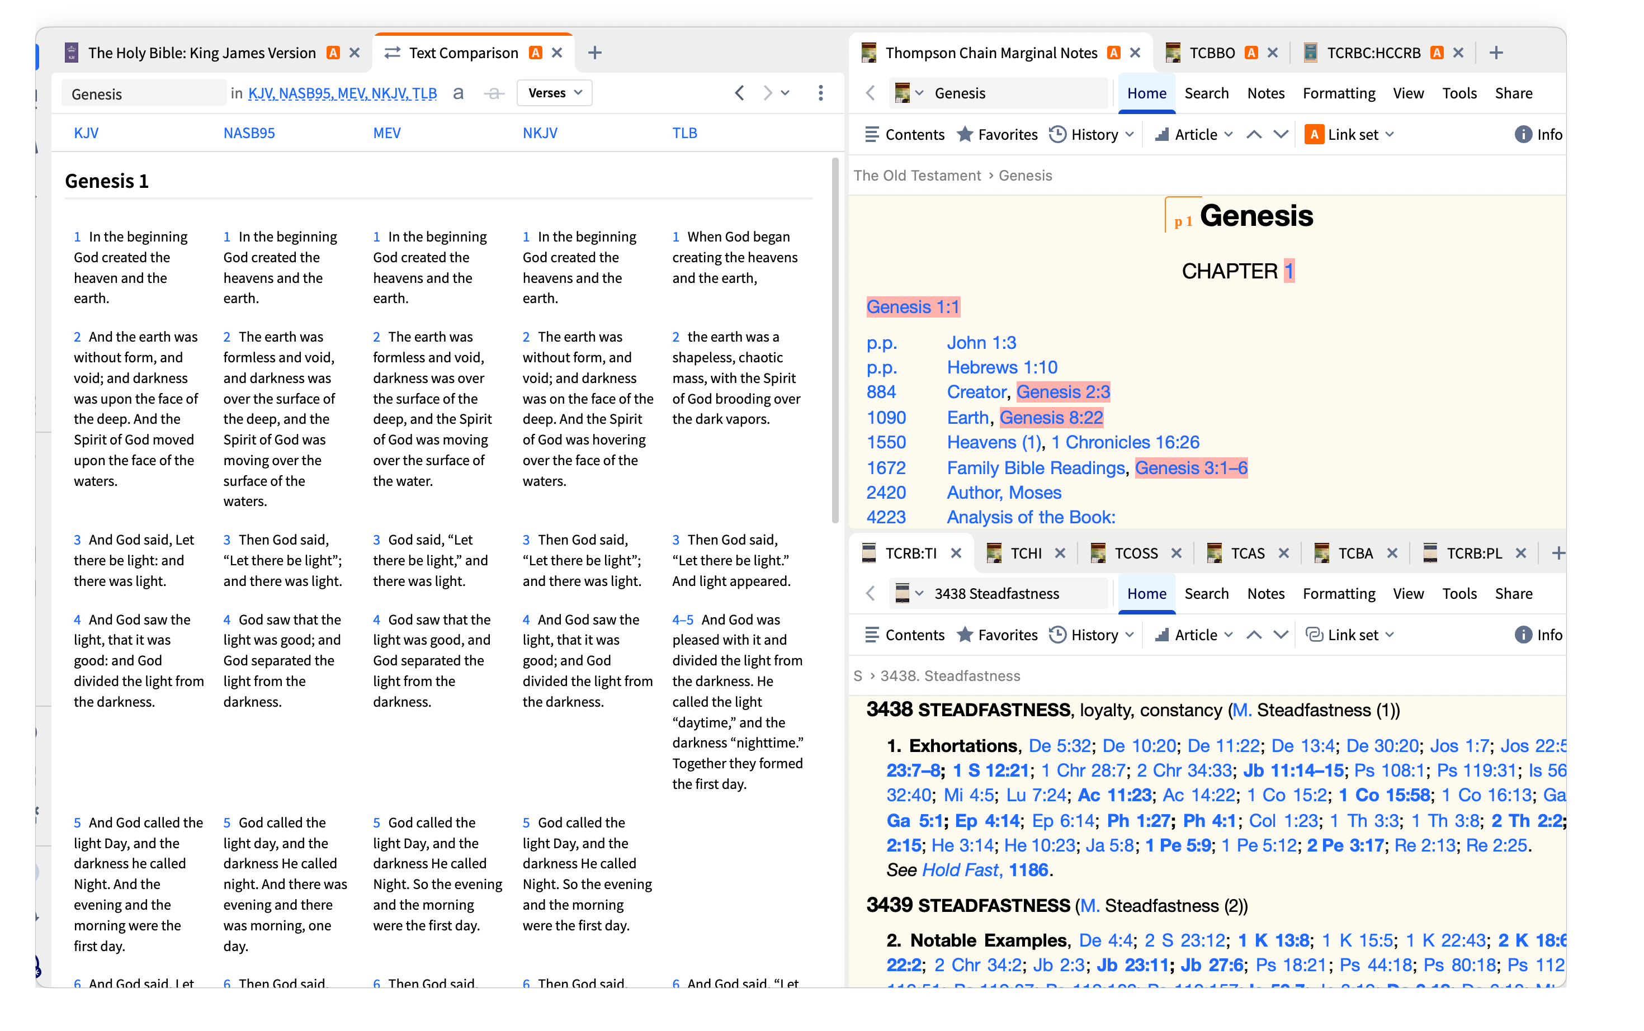Click the vertical scrollbar in Text Comparison
The width and height of the screenshot is (1644, 1031).
pos(835,341)
